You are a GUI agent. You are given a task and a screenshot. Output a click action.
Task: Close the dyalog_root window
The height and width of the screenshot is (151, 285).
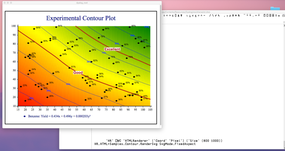click(5, 3)
